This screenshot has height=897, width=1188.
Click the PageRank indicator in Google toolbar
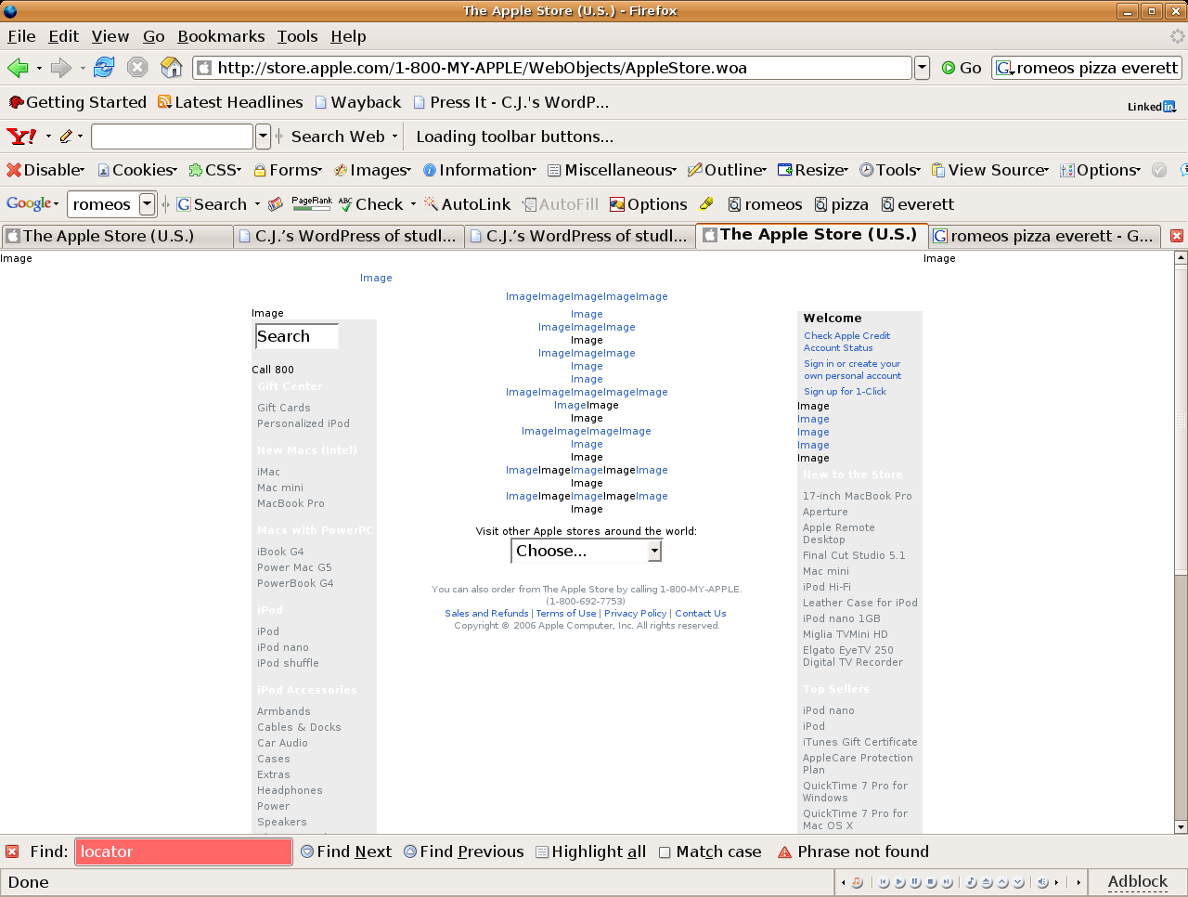(x=311, y=203)
